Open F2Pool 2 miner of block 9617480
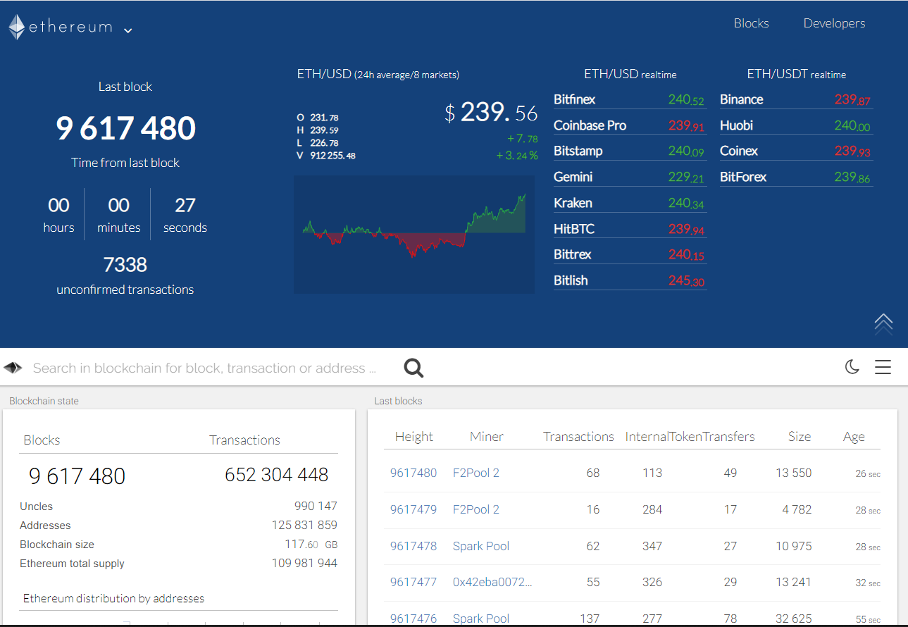The image size is (908, 627). pos(476,473)
